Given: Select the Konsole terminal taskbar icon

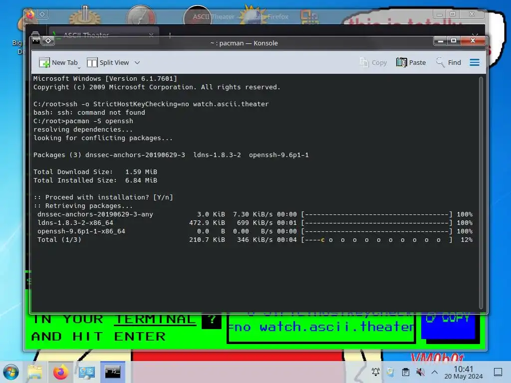Looking at the screenshot, I should (x=112, y=372).
